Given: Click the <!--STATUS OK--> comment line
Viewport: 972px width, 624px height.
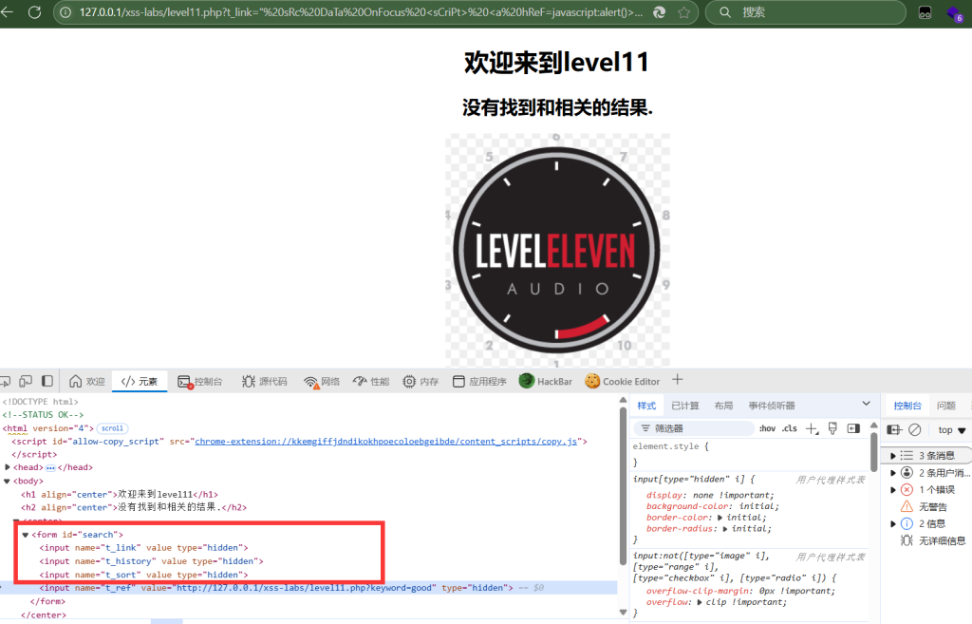Looking at the screenshot, I should pyautogui.click(x=43, y=415).
